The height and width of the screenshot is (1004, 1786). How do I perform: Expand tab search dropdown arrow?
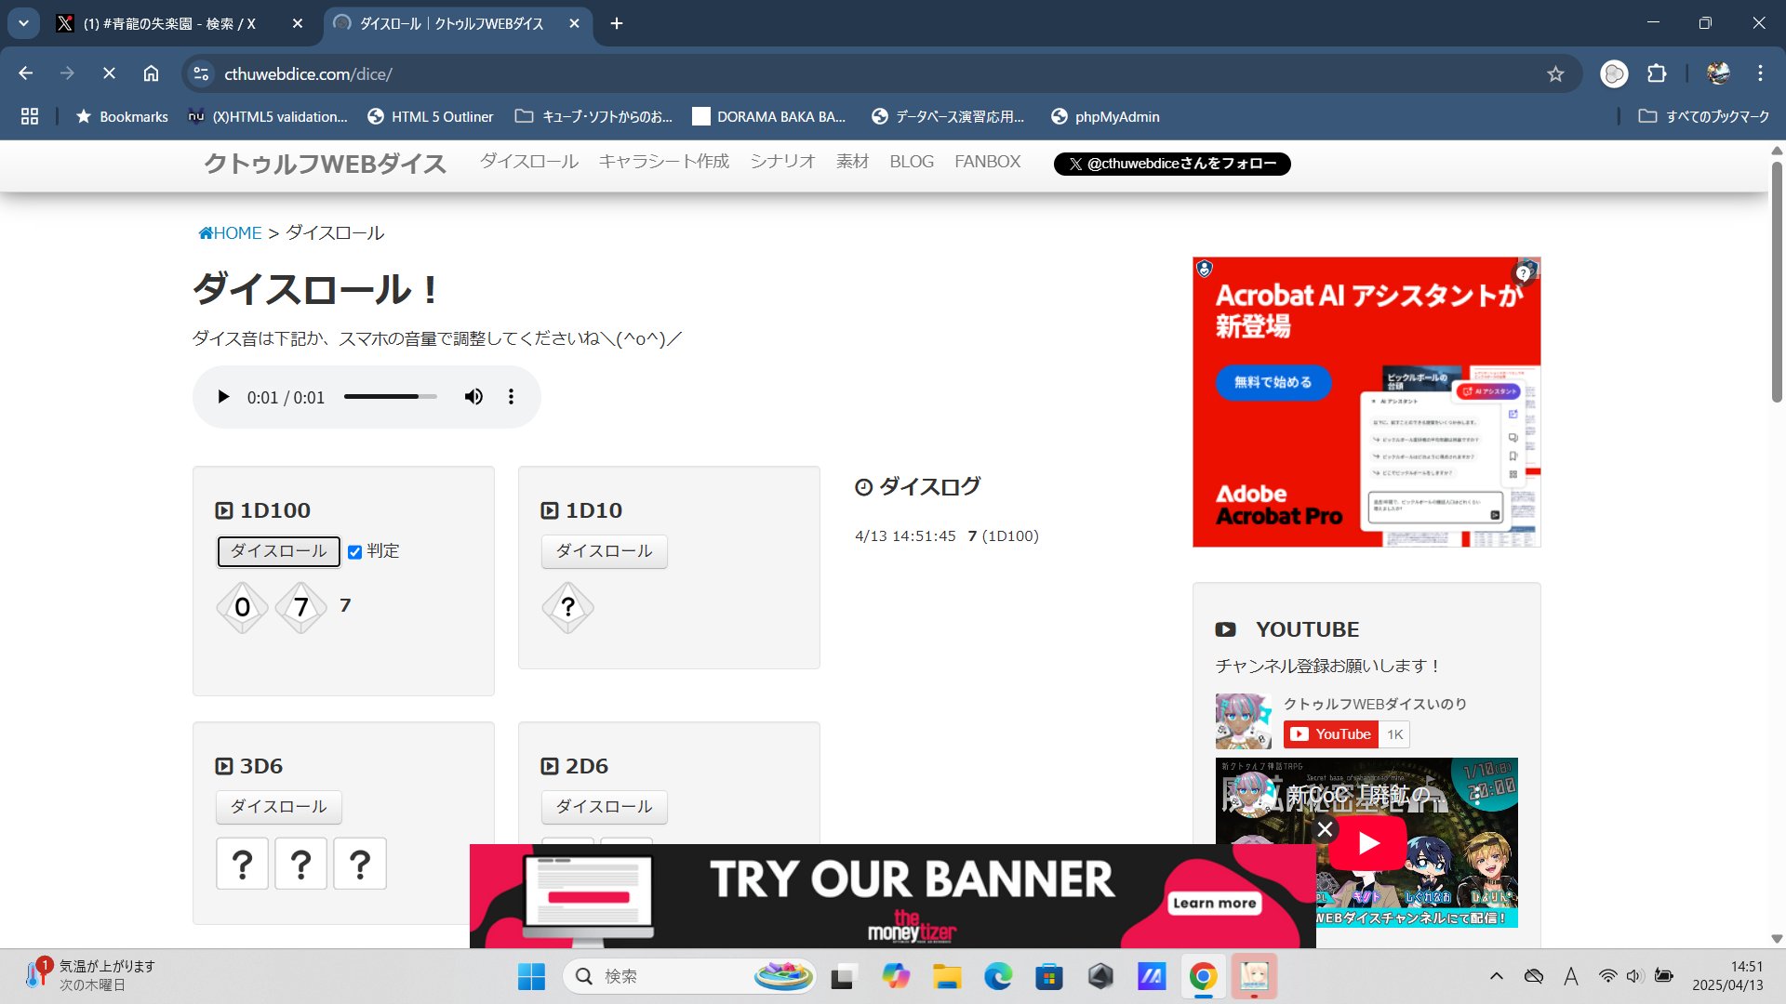click(23, 23)
